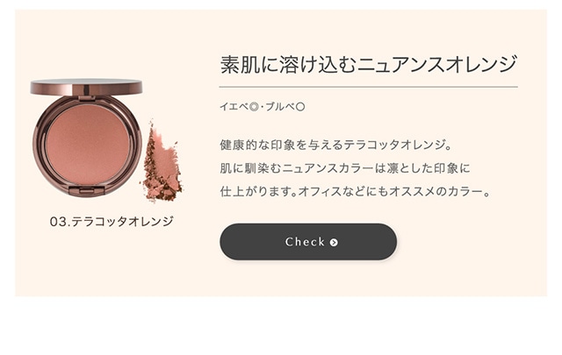Click the line 仕上がります。オフィスなどにも
Screen dimensions: 562x355
click(x=355, y=191)
